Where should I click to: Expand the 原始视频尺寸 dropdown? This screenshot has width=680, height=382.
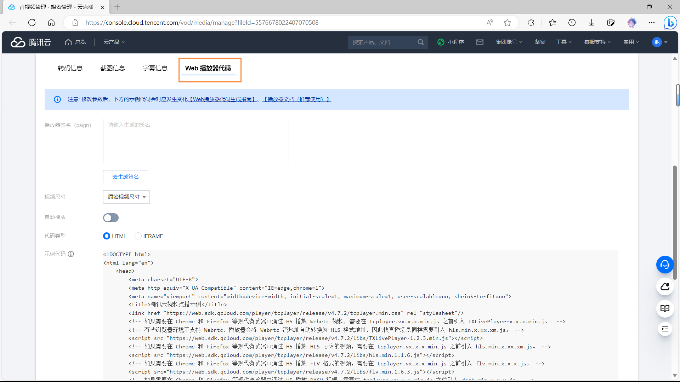click(126, 197)
